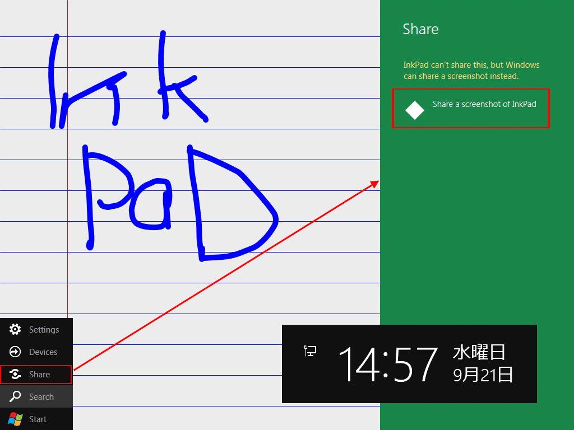Click the 9月21日 date text

pos(483,375)
